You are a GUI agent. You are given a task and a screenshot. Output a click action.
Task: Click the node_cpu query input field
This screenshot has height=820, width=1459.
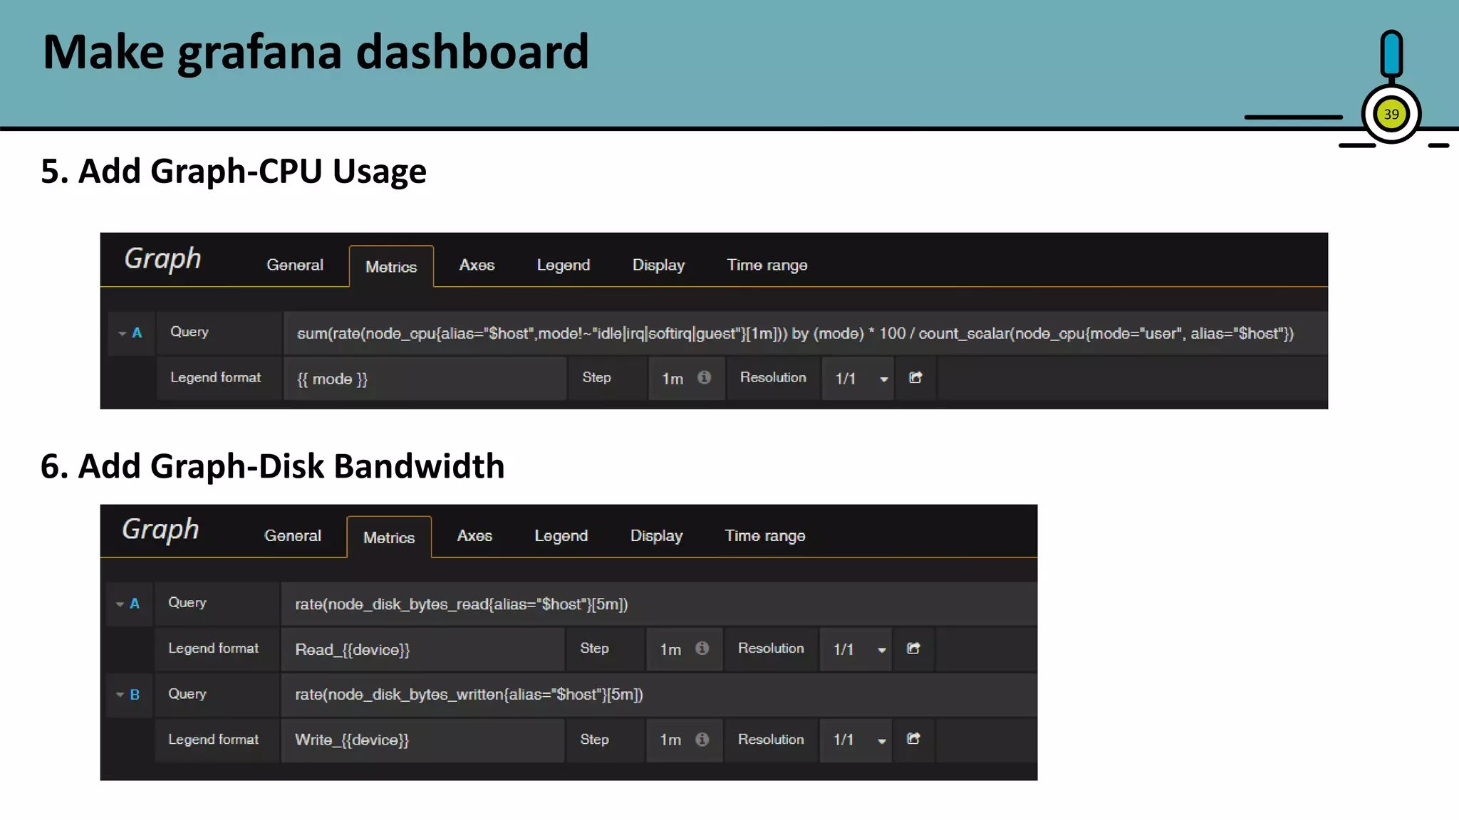coord(794,334)
